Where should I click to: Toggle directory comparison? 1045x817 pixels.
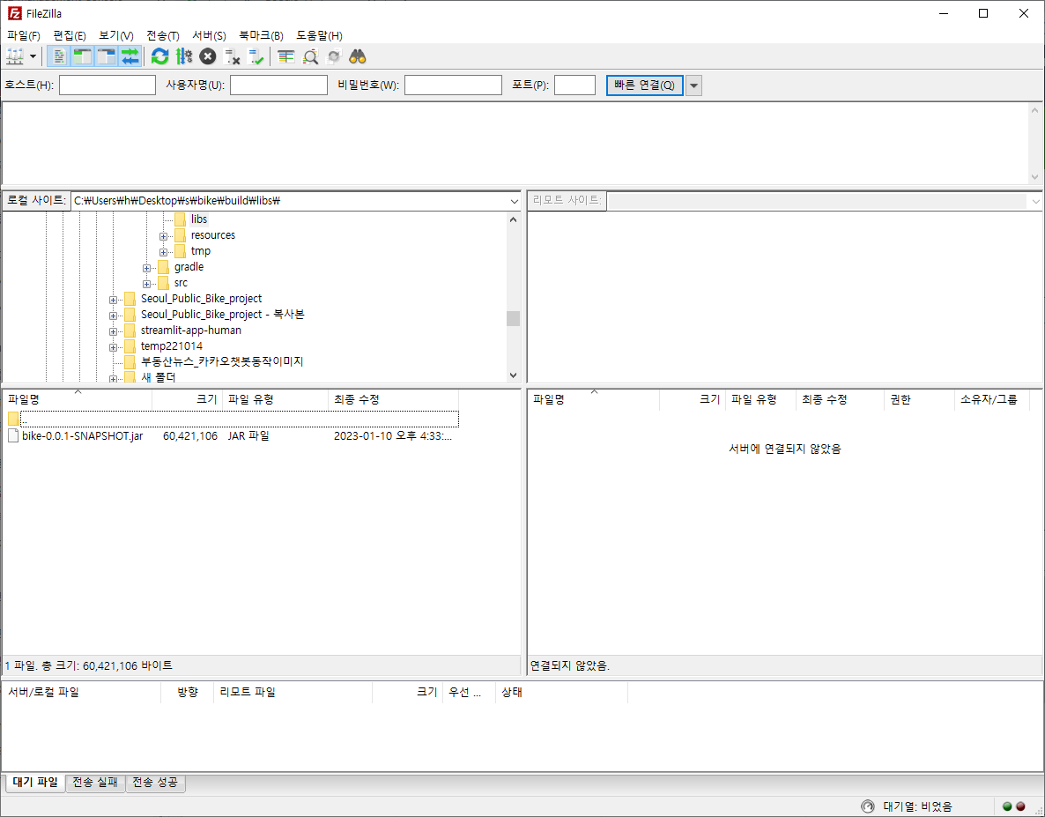310,56
